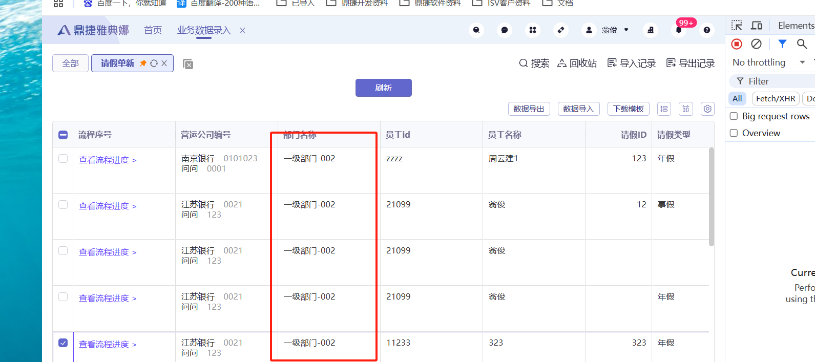Select the 全部 sub-tab
The image size is (815, 362).
pyautogui.click(x=70, y=63)
